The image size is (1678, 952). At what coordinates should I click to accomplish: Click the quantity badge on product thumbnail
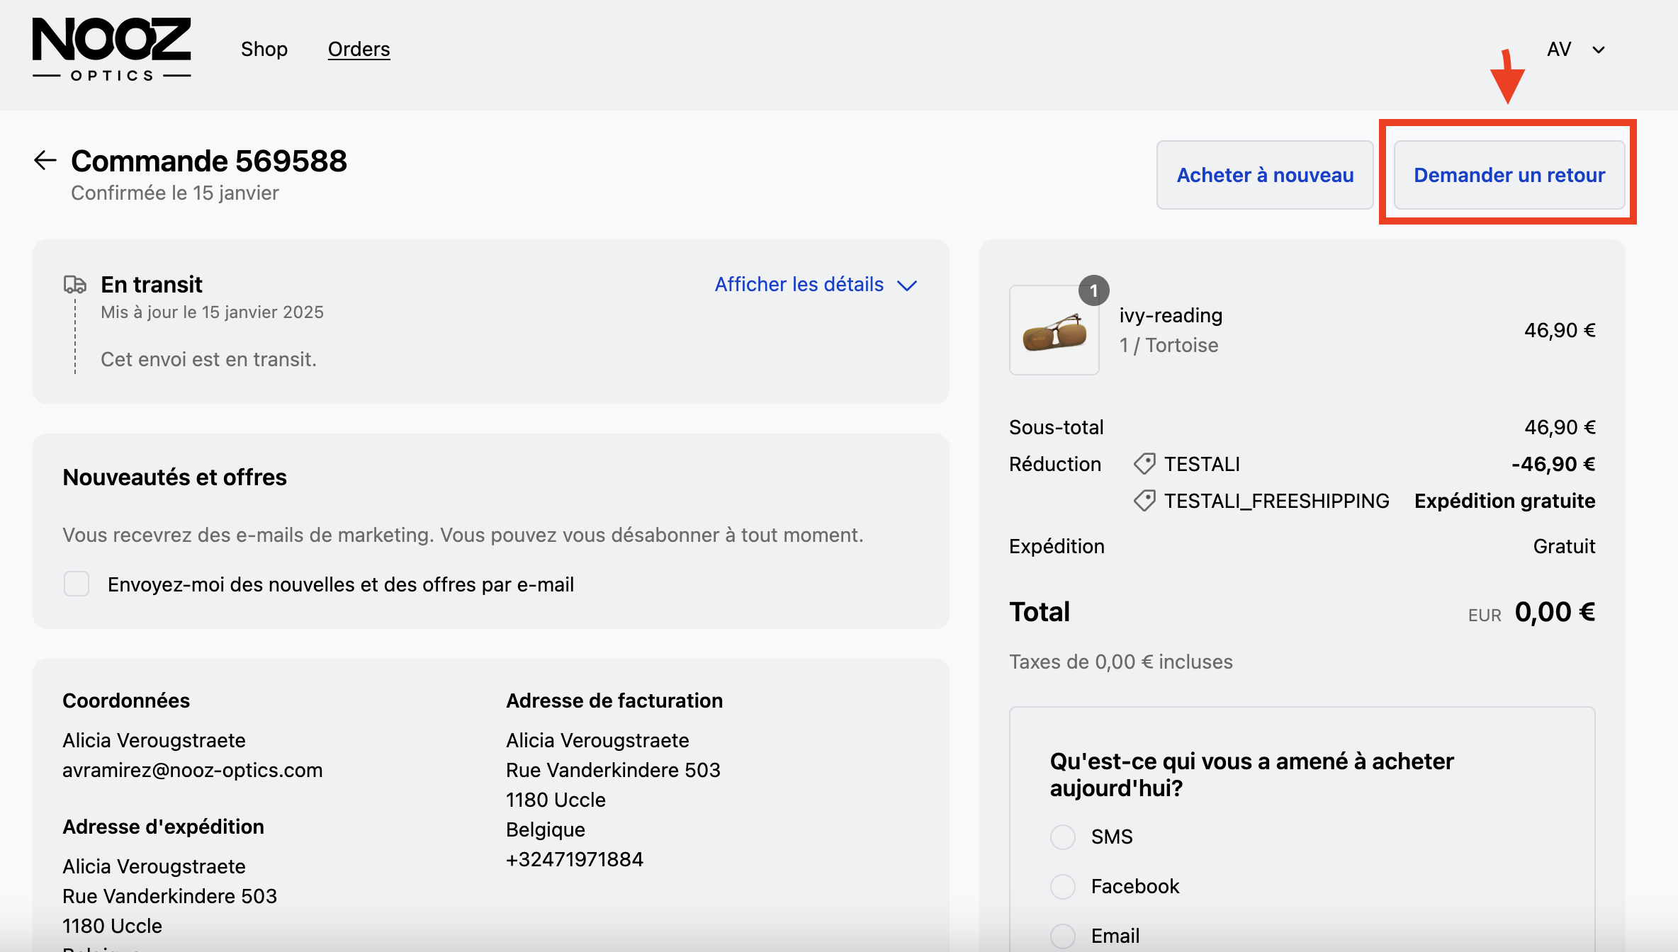(1093, 290)
